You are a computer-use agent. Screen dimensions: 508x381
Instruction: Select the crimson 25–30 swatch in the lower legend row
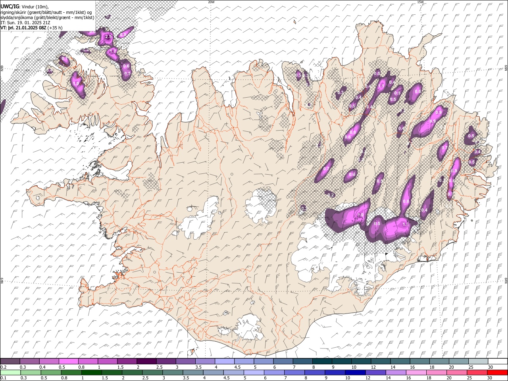click(476, 372)
